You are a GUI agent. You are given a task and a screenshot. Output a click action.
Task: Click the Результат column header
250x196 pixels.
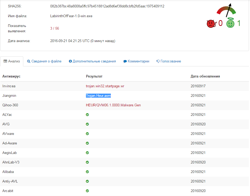[x=94, y=76]
